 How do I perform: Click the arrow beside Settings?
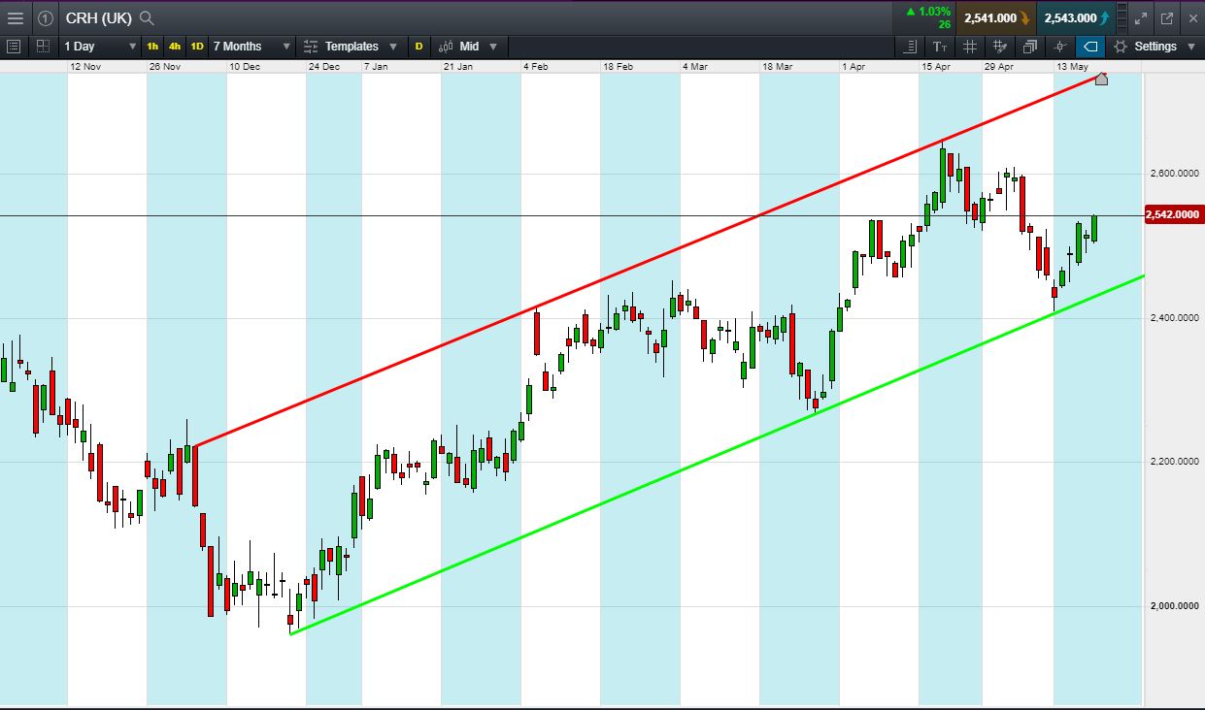coord(1190,46)
